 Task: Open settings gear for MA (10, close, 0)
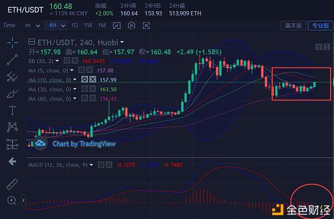pos(85,80)
